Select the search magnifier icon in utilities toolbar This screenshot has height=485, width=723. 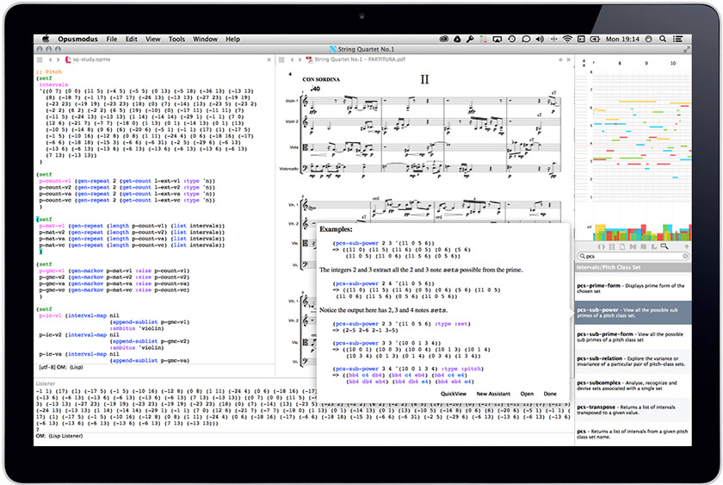pyautogui.click(x=664, y=247)
